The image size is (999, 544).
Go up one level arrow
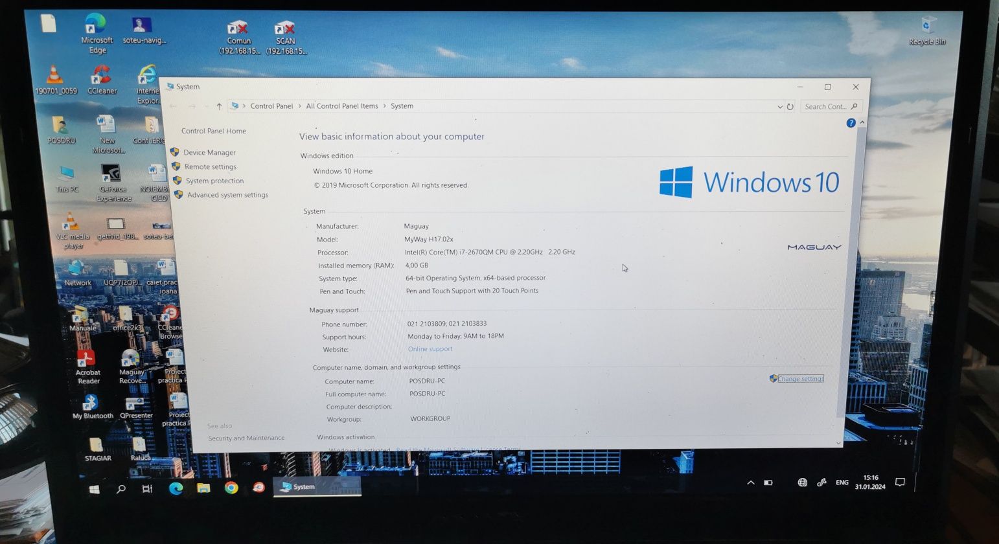(x=219, y=106)
